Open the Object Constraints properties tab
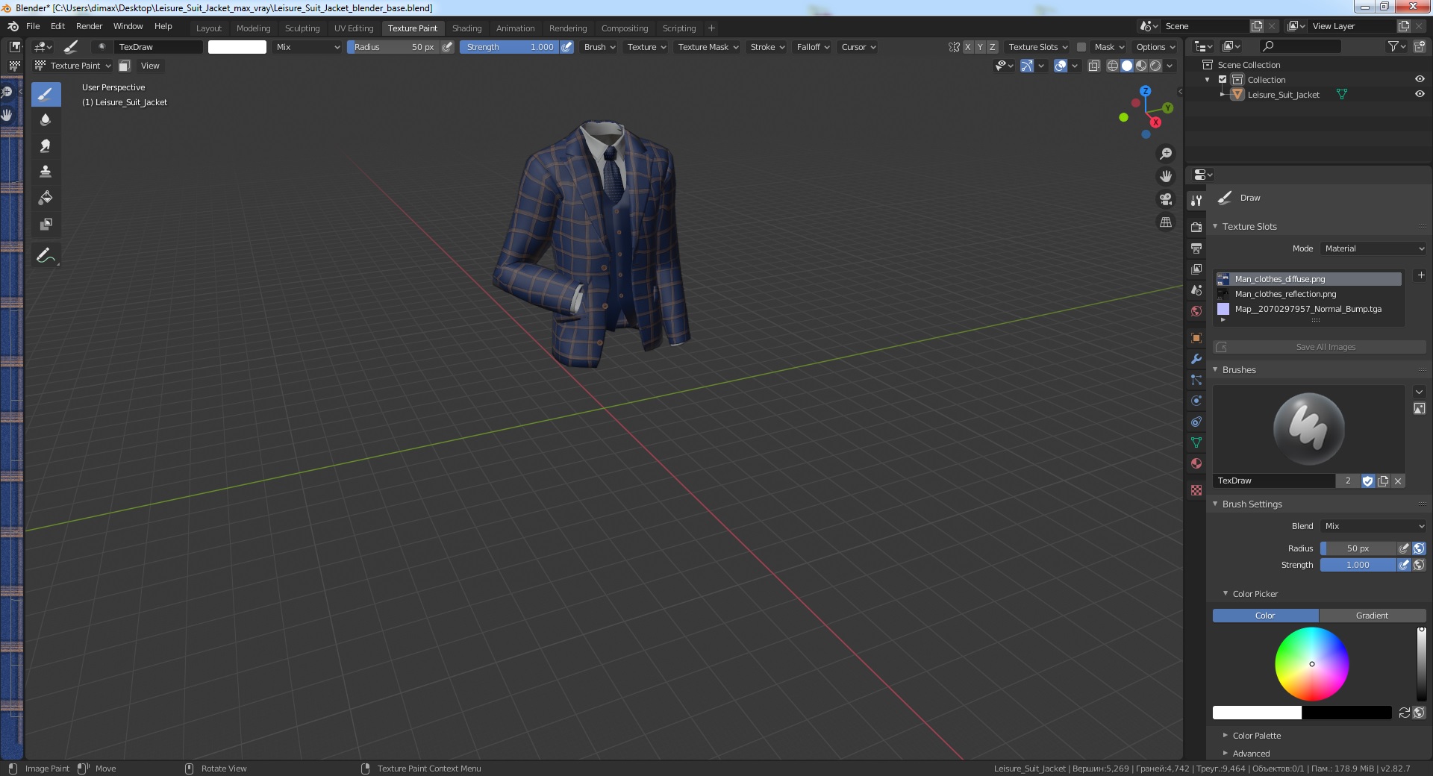 [1196, 422]
